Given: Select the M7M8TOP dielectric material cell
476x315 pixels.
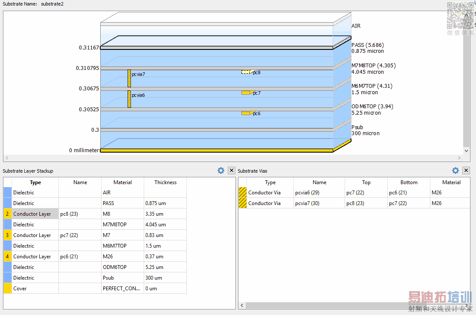Looking at the screenshot, I should (x=122, y=225).
